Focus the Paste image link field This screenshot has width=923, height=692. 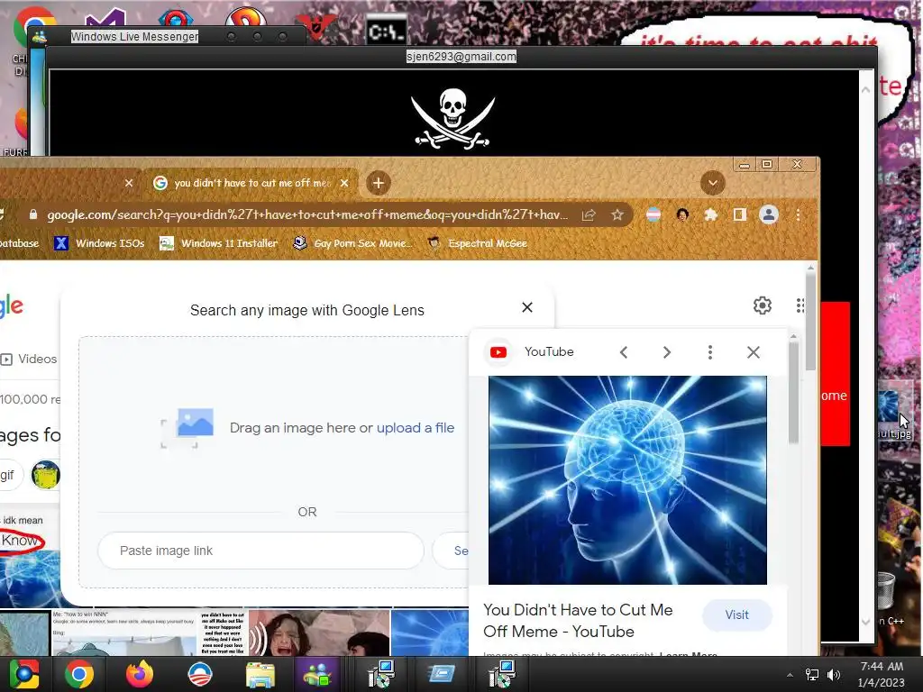[x=260, y=551]
